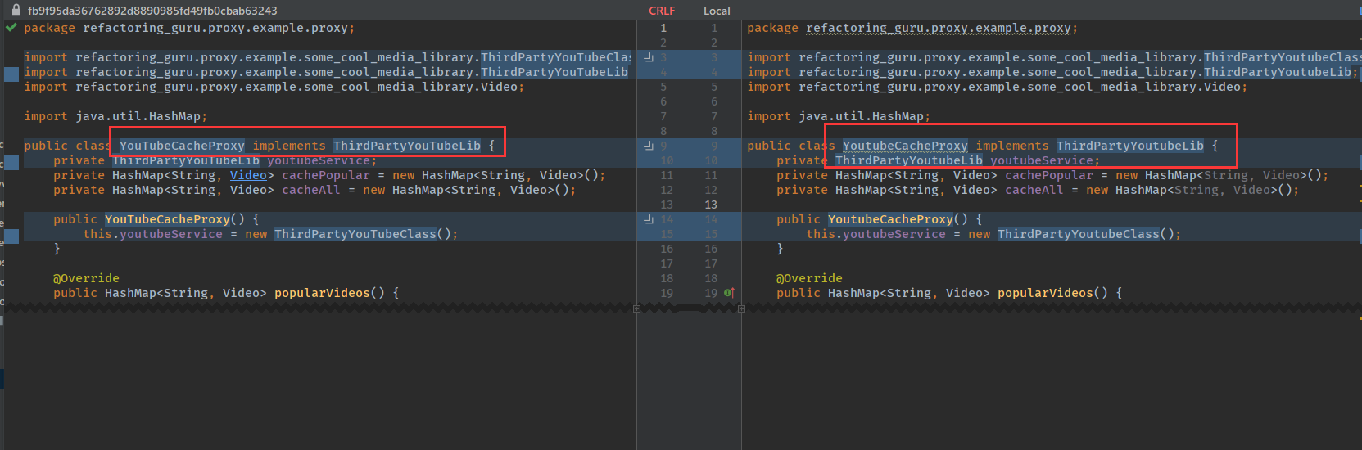Image resolution: width=1362 pixels, height=450 pixels.
Task: Select the revision hash fb9f95da... title
Action: [x=152, y=11]
